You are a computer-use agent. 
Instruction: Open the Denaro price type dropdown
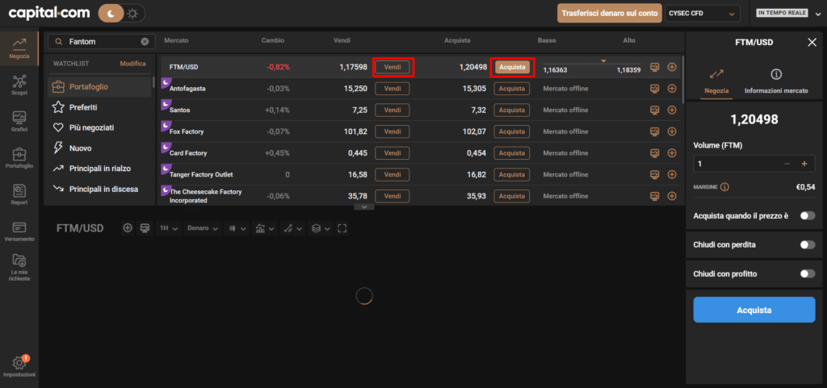click(x=203, y=228)
